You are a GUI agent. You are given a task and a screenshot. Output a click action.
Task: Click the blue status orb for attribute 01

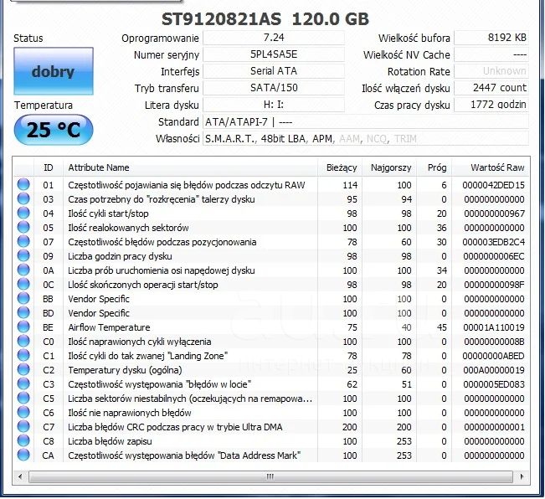(x=23, y=184)
